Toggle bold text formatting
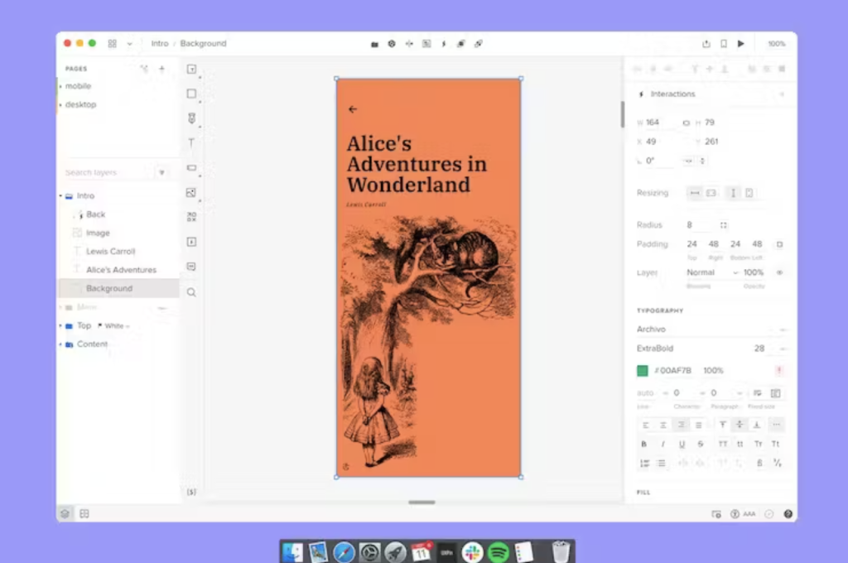The width and height of the screenshot is (848, 563). pos(643,444)
